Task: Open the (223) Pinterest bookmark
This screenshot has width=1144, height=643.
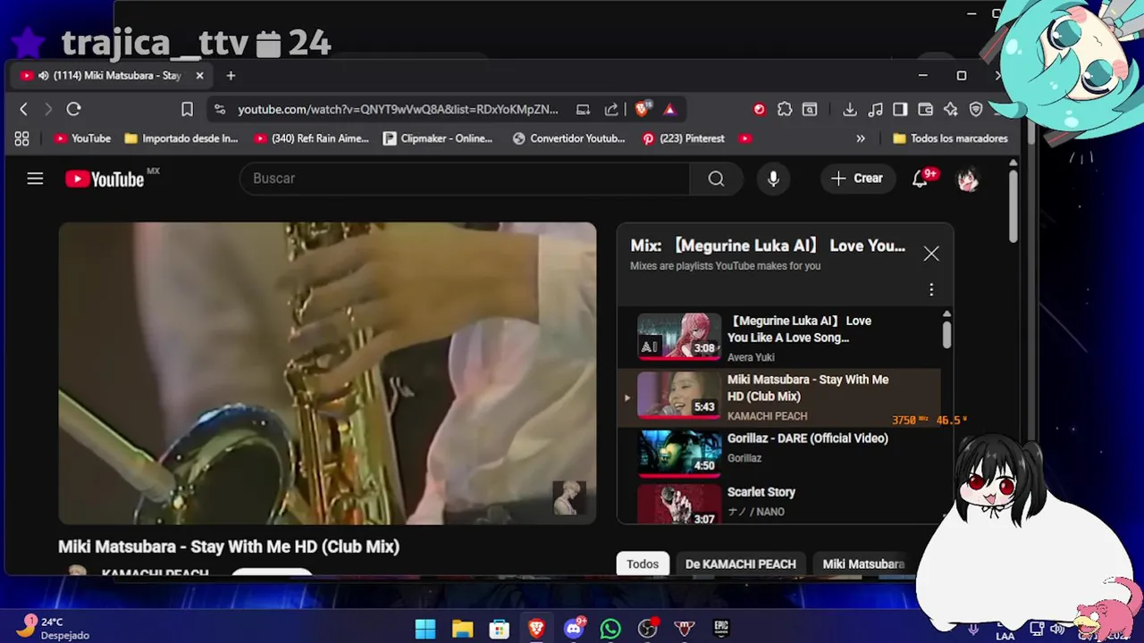Action: pyautogui.click(x=684, y=138)
